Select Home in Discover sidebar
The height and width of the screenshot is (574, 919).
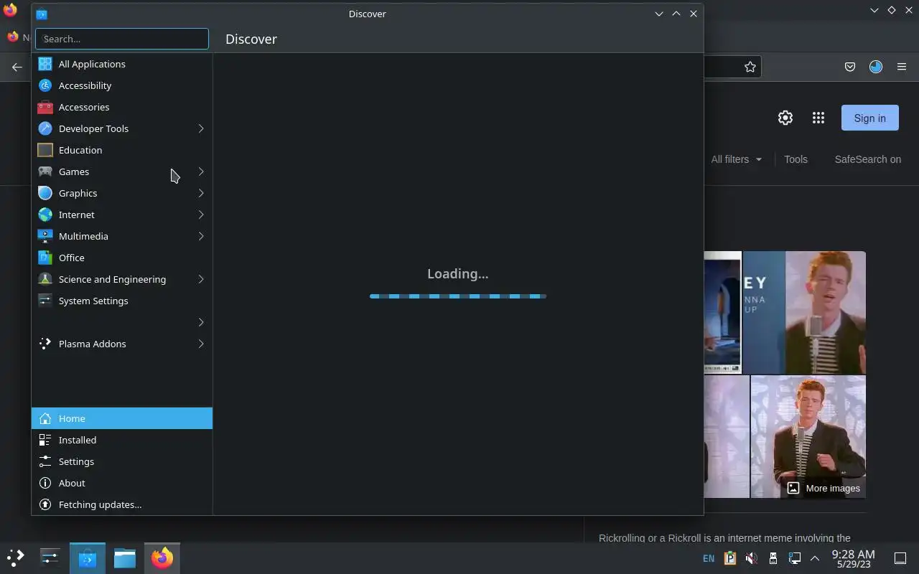click(x=122, y=418)
